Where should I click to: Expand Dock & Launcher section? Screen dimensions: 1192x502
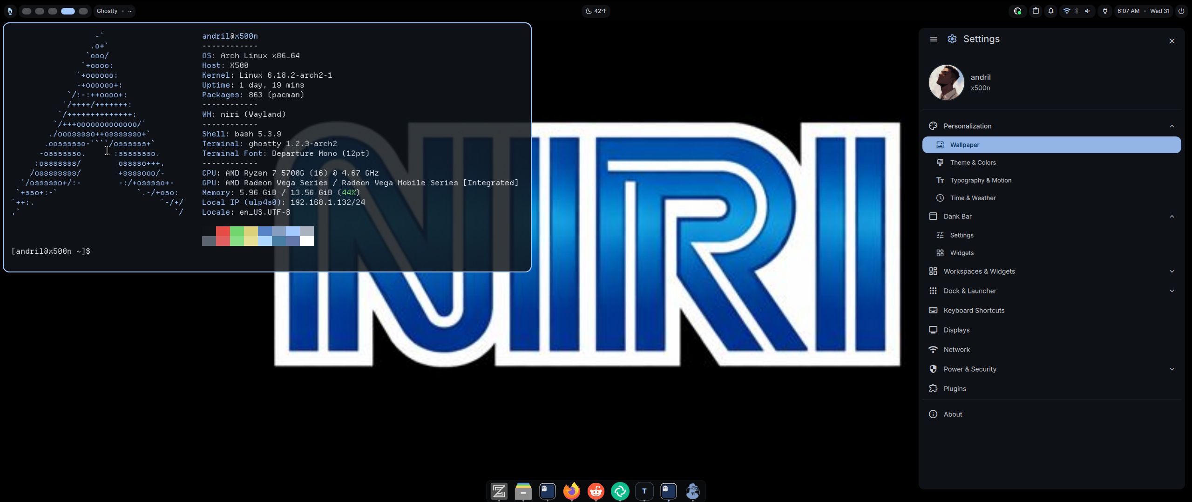[x=1172, y=291]
